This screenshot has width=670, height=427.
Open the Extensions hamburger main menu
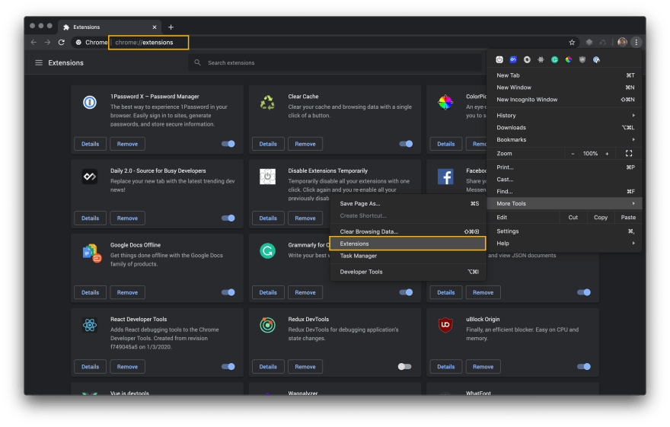(39, 62)
